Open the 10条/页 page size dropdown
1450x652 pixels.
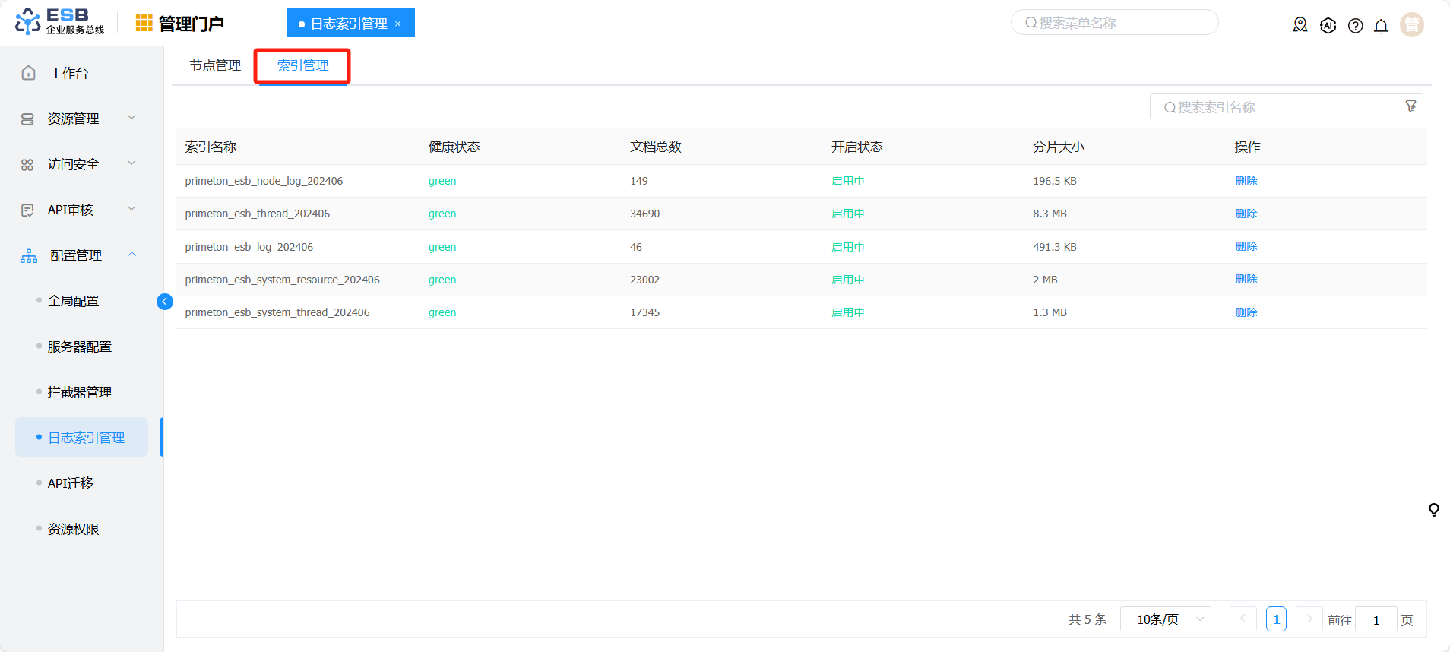click(1166, 619)
